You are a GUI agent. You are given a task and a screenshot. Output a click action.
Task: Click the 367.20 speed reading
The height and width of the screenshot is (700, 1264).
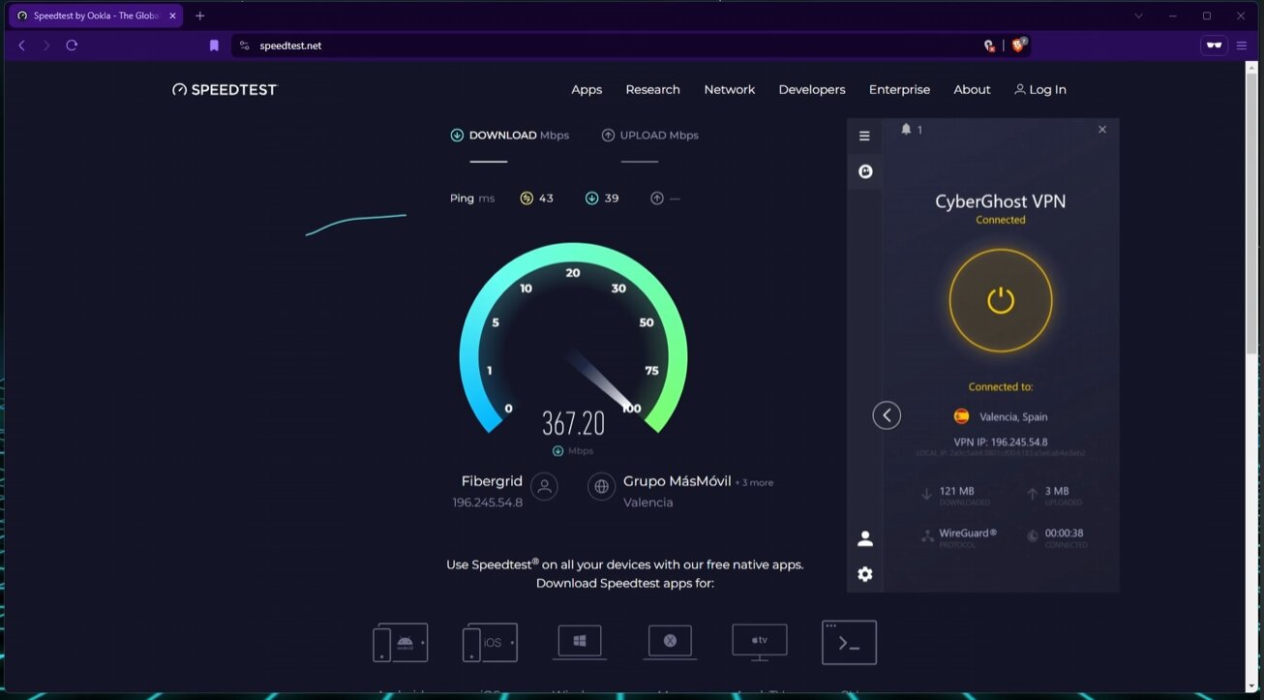click(x=573, y=423)
